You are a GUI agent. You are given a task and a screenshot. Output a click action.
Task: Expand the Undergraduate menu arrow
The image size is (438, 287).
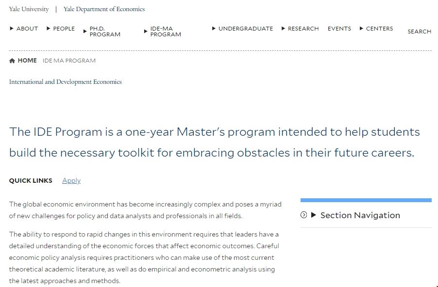[214, 29]
